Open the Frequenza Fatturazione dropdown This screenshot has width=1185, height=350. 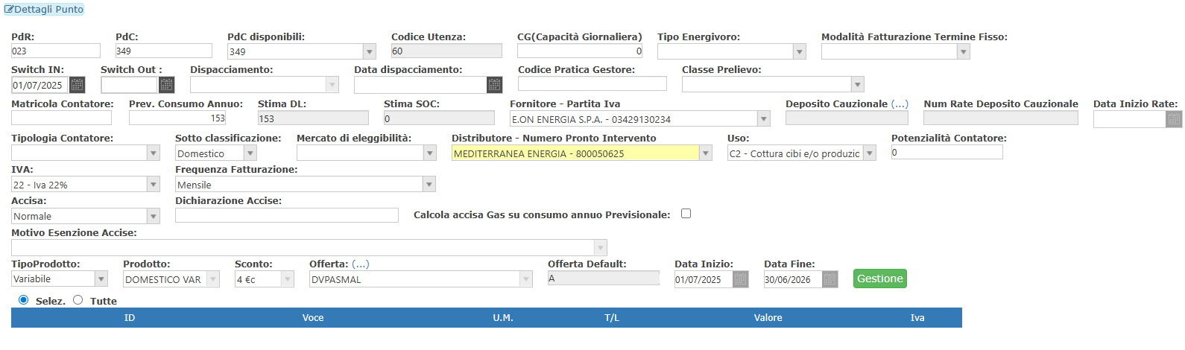[429, 184]
